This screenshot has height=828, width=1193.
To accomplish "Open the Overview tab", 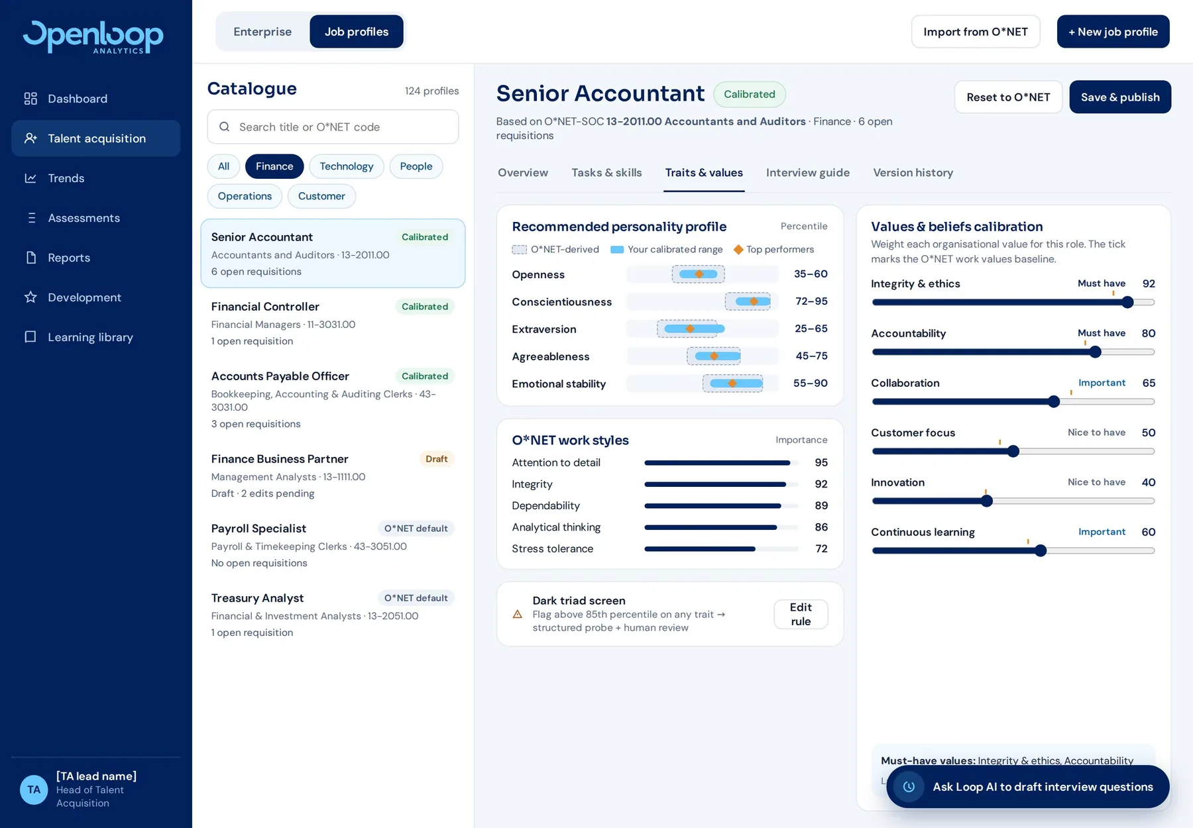I will tap(523, 173).
